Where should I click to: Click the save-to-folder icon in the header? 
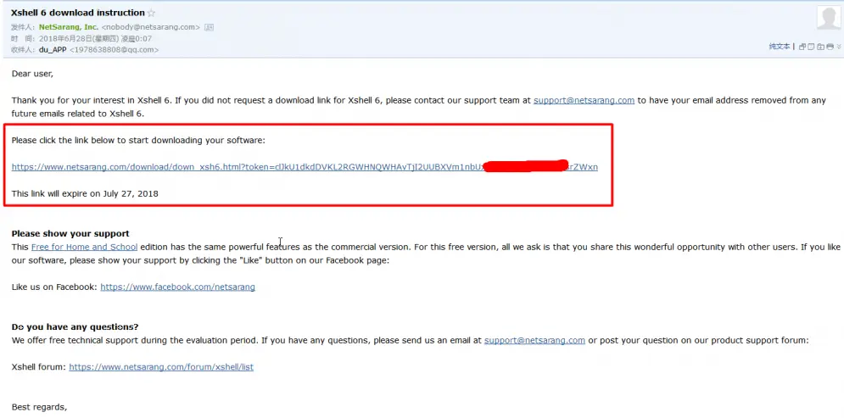pyautogui.click(x=821, y=47)
